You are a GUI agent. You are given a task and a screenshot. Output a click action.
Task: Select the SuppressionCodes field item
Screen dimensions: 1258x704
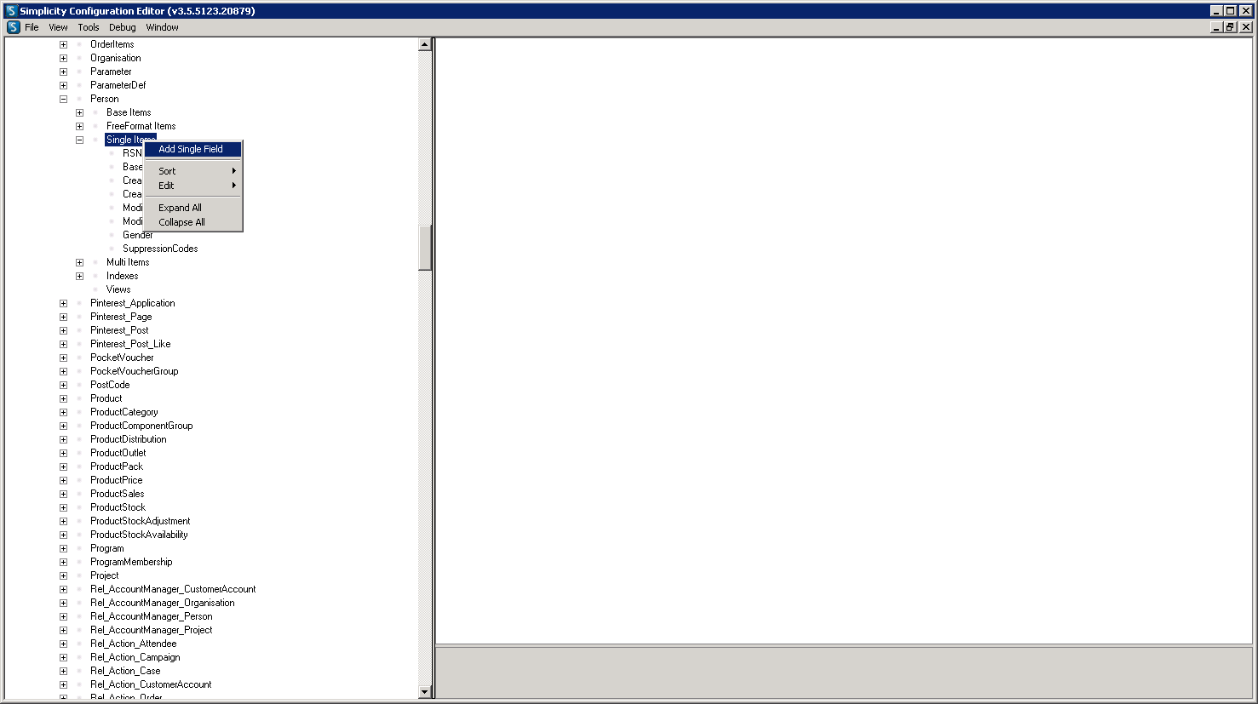tap(160, 249)
